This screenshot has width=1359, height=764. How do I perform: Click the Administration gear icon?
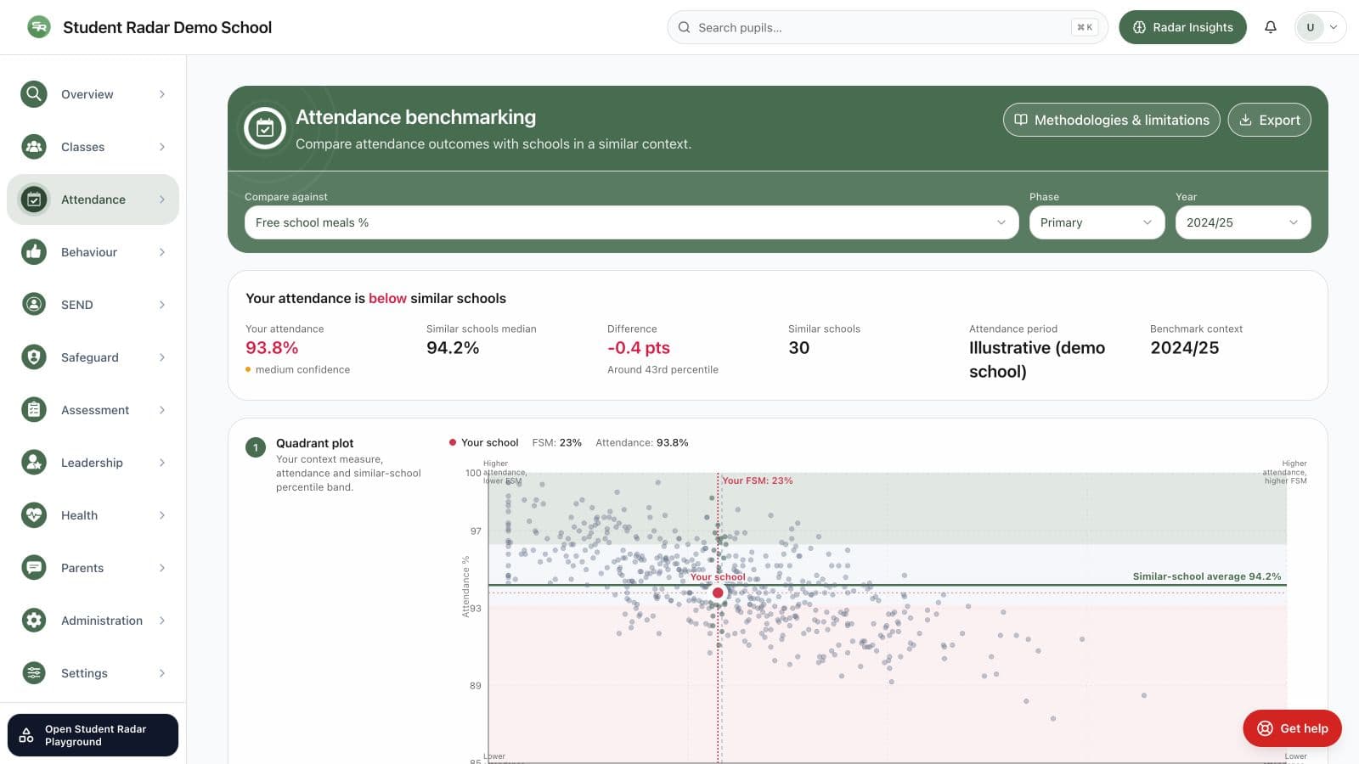pos(34,621)
